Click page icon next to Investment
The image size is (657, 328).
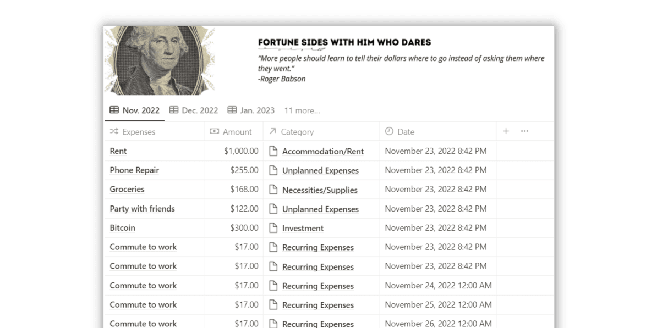pyautogui.click(x=273, y=228)
